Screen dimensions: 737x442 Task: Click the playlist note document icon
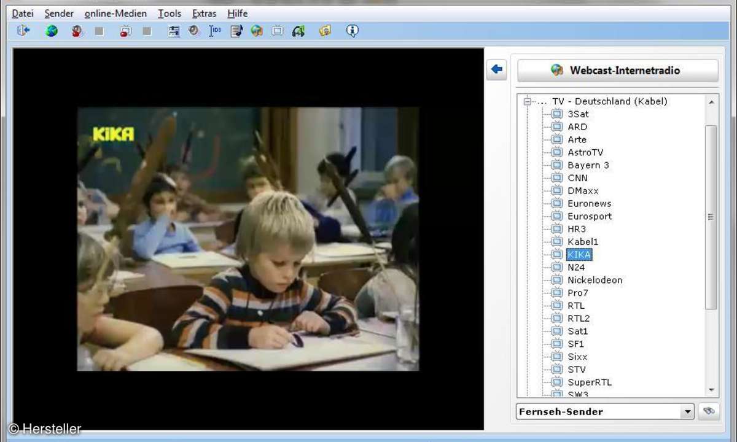[236, 31]
